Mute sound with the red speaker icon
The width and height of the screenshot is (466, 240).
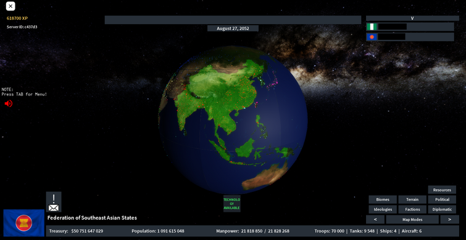[x=8, y=103]
